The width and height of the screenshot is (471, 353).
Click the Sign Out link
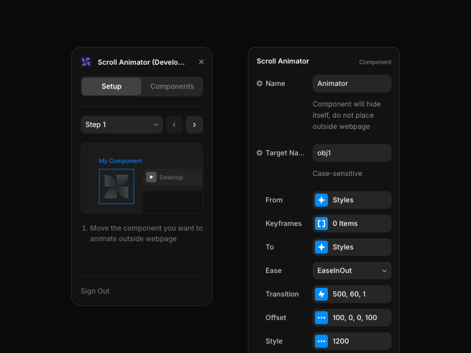[x=95, y=291]
